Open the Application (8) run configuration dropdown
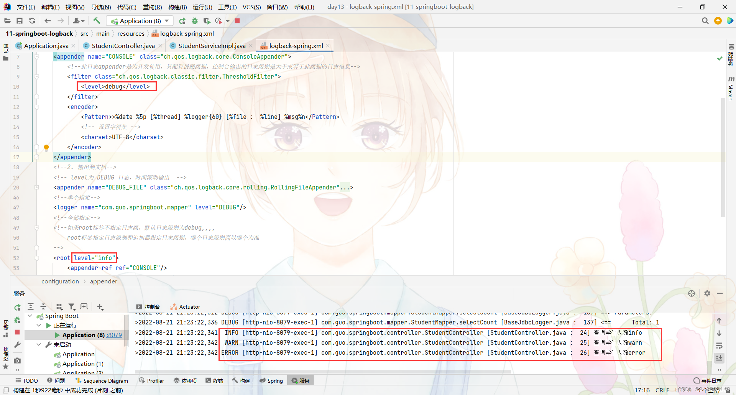Viewport: 736px width, 395px height. coord(140,21)
